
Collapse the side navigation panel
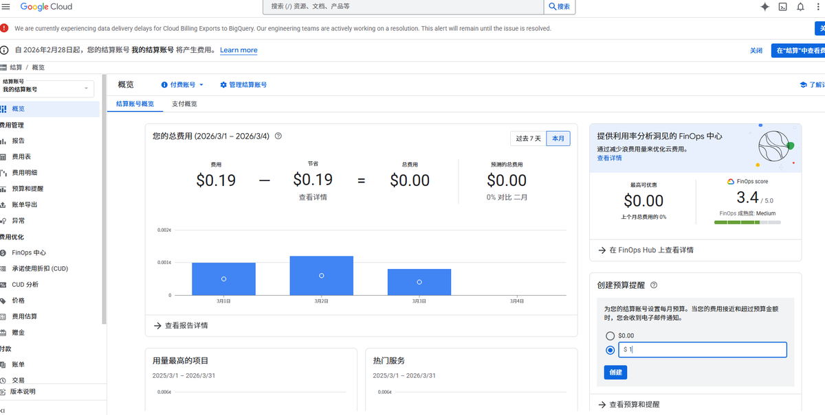[x=3, y=410]
